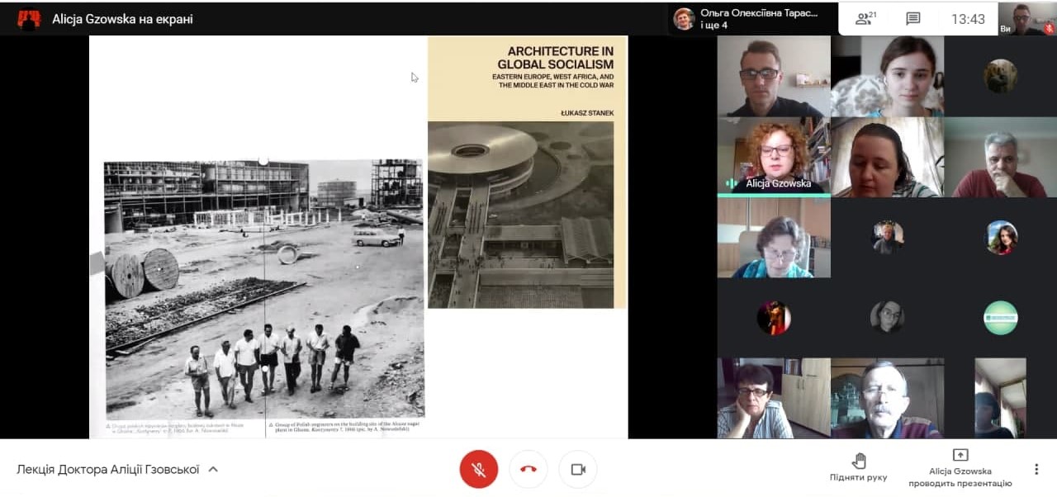Screen dimensions: 1057x497
Task: Expand meeting details chevron beside lecture title
Action: [x=213, y=469]
